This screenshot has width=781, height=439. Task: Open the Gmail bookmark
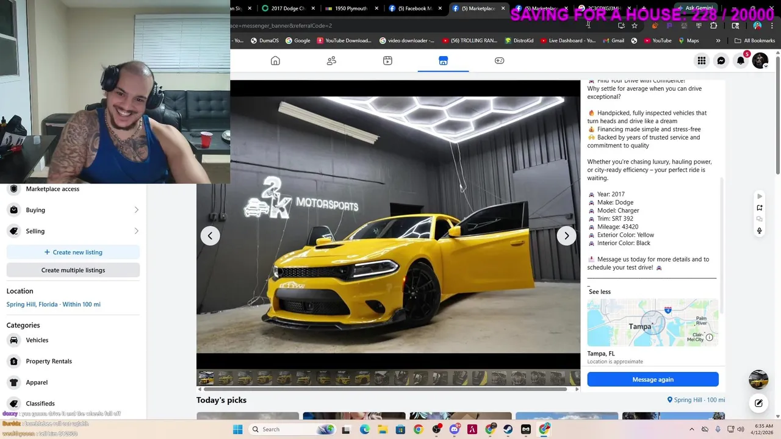[613, 41]
